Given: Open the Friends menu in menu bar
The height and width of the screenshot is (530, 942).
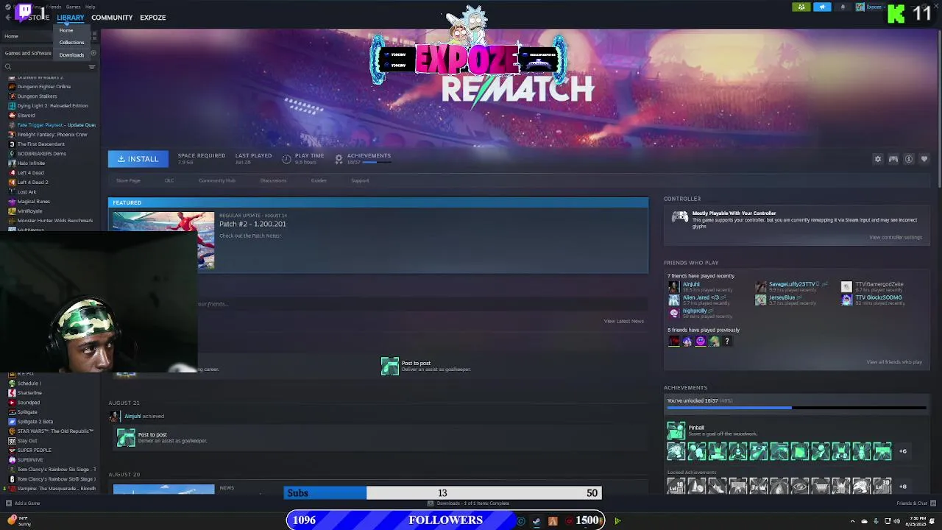Looking at the screenshot, I should (x=54, y=7).
